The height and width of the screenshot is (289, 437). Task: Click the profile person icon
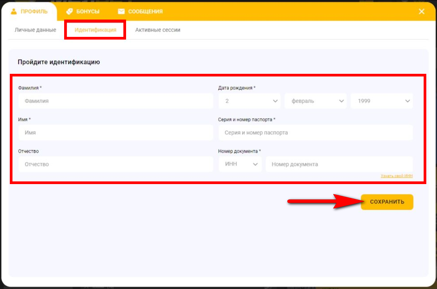coord(14,12)
